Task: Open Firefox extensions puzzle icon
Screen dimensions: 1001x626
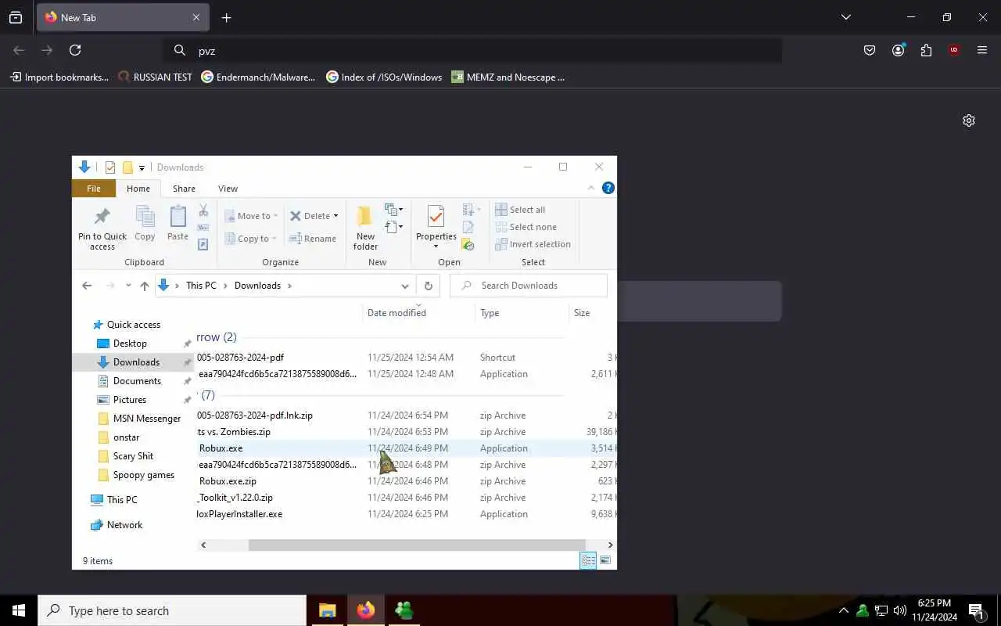Action: point(926,50)
